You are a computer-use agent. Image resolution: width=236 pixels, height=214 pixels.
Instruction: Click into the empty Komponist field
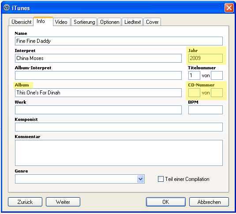coord(119,127)
